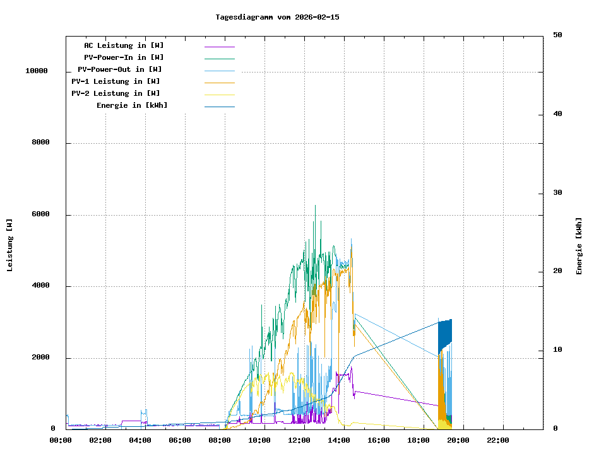606x454 pixels.
Task: Click the PV-Power-In in [W] legend entry
Action: click(124, 57)
